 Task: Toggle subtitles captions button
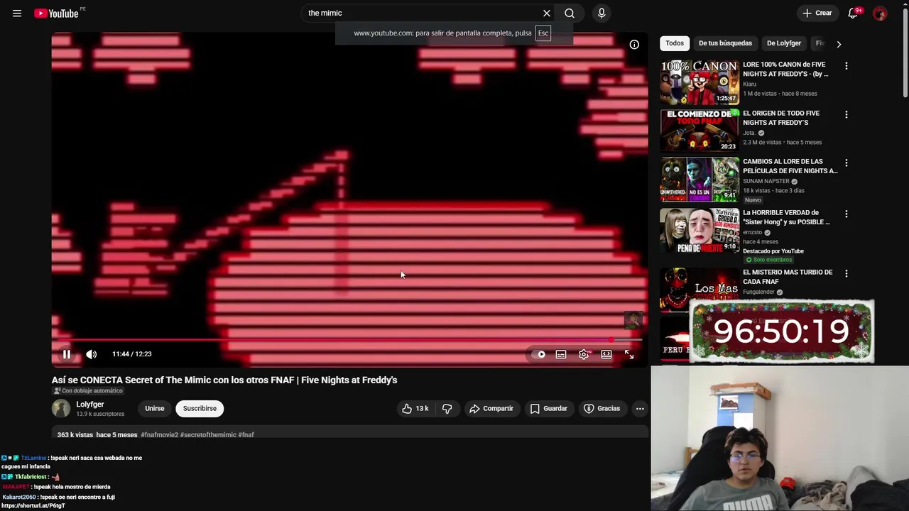tap(561, 354)
